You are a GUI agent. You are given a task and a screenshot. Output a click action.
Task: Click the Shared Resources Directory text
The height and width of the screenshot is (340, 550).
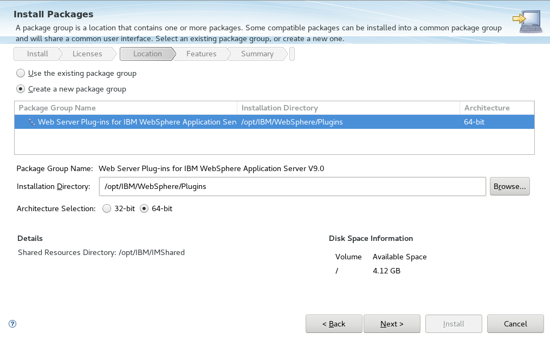pyautogui.click(x=101, y=252)
